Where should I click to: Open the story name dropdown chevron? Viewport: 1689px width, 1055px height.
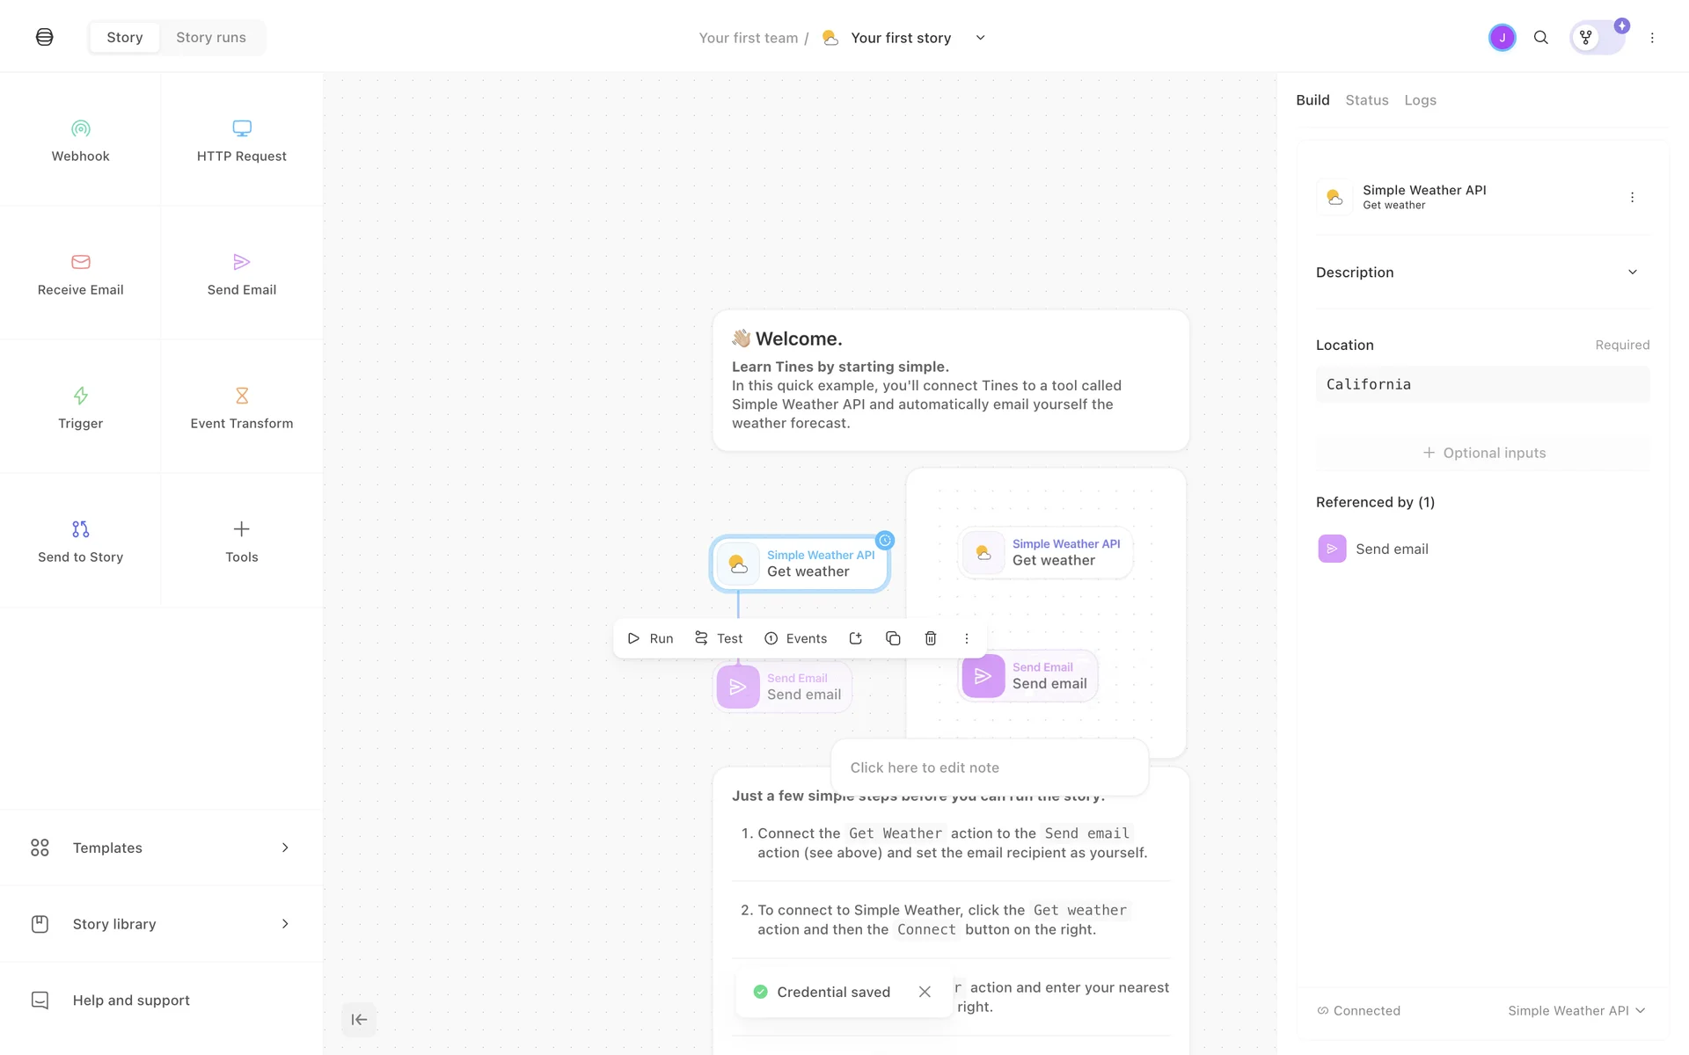pos(980,38)
